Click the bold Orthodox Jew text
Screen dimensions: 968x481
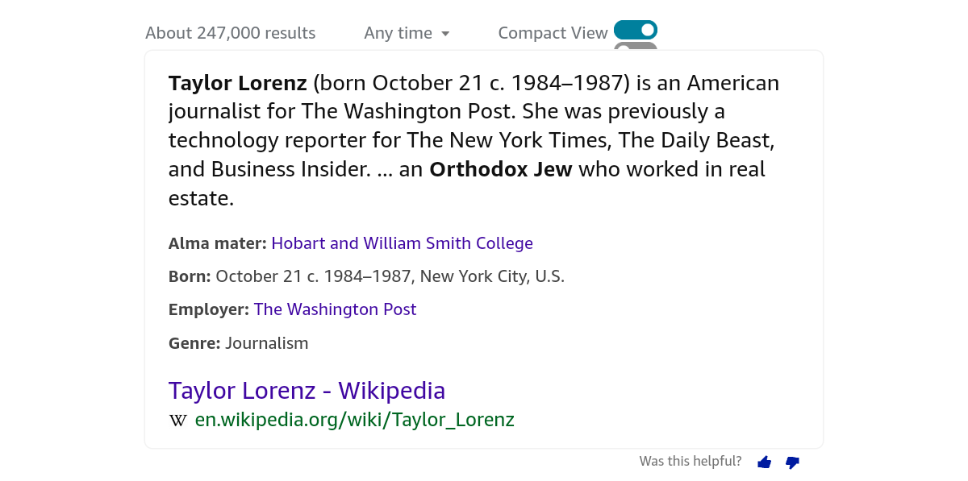click(501, 169)
